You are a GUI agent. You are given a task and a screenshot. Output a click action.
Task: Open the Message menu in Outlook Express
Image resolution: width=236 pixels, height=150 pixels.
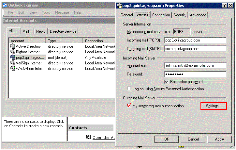pyautogui.click(x=62, y=12)
